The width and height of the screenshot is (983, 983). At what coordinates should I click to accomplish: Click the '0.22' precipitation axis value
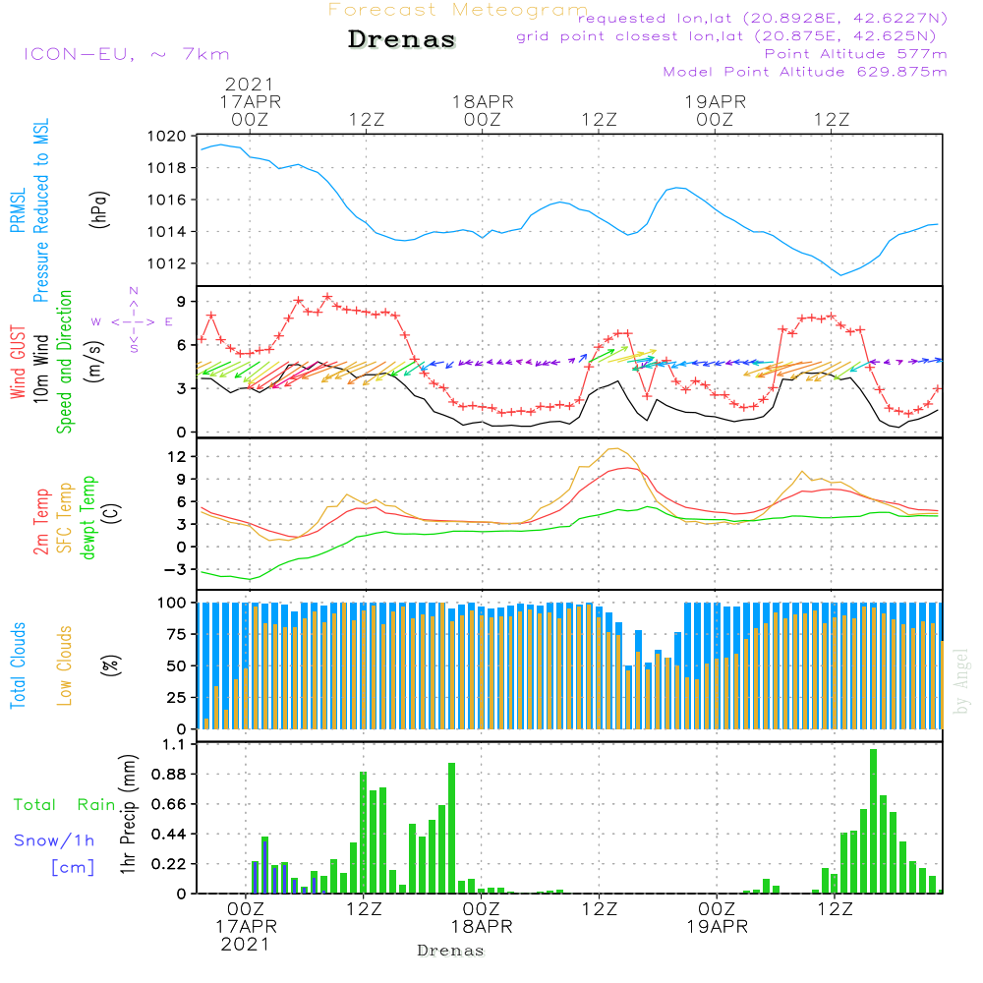tap(169, 864)
